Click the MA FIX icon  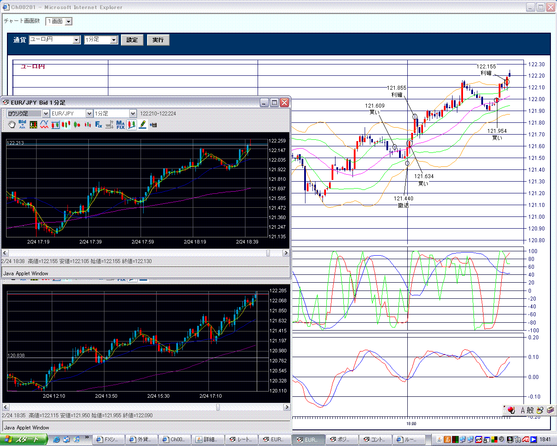(121, 125)
